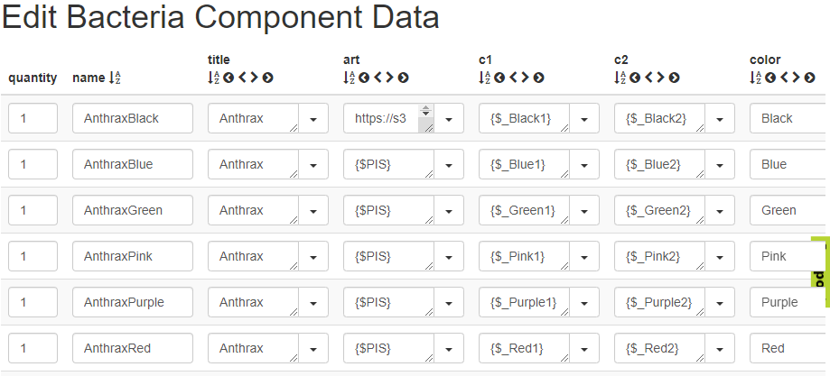Open c1 dropdown for AnthraxGreen row

click(x=584, y=210)
